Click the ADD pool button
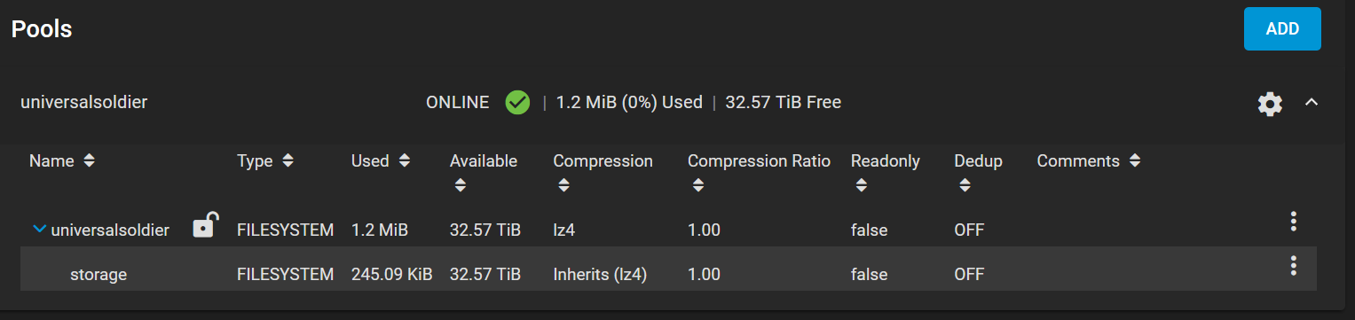This screenshot has height=320, width=1355. point(1282,29)
